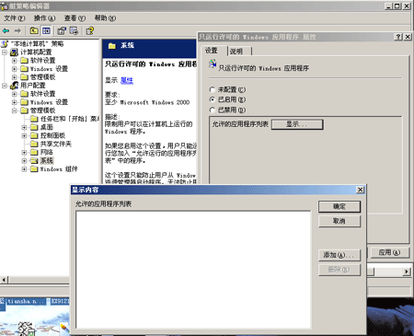Collapse 管理模板 under 用户配置
The height and width of the screenshot is (336, 414).
point(14,110)
